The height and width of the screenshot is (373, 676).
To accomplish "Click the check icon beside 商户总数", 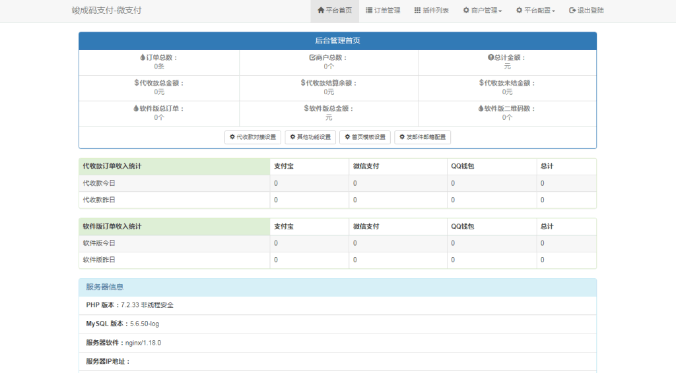I will (312, 58).
